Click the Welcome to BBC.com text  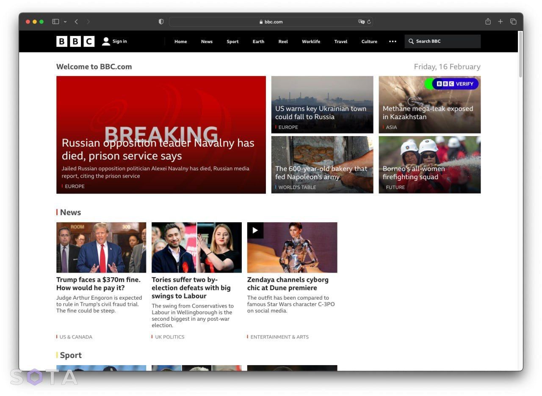tap(94, 66)
